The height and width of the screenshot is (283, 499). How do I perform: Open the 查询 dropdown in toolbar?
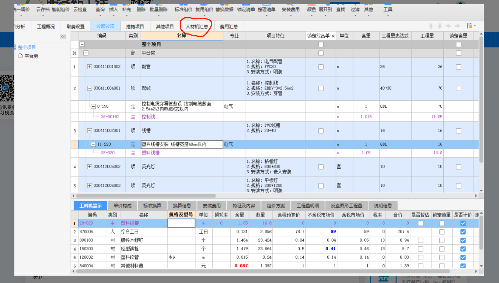coord(100,15)
